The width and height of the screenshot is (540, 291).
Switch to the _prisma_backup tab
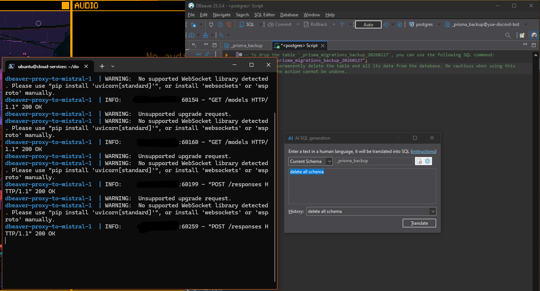click(246, 46)
